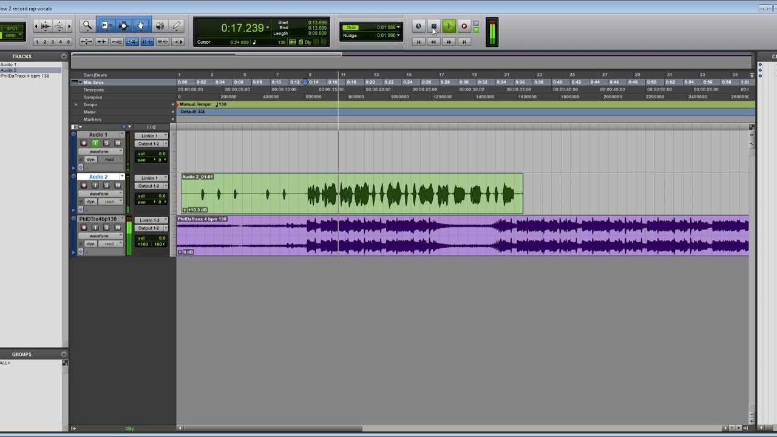Solo the Audio 1 track
Screen dimensions: 777x437
(x=106, y=143)
